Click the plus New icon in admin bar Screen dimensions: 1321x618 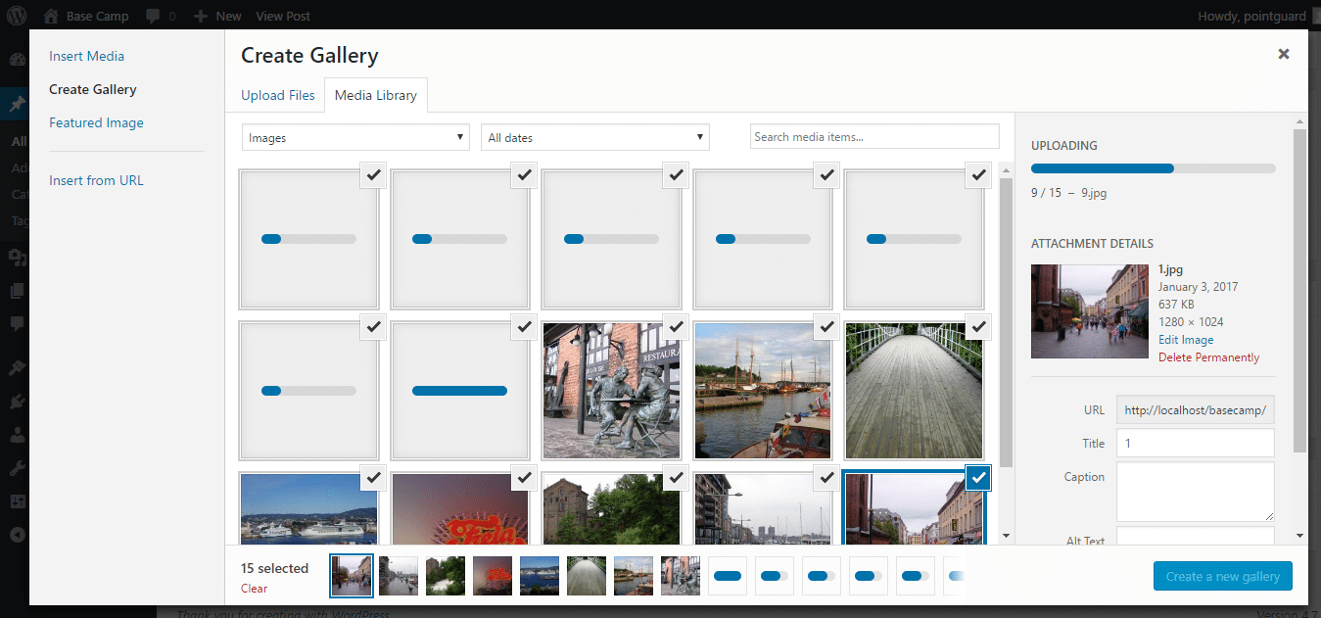coord(200,16)
